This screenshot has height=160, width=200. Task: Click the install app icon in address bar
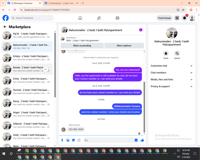(178, 10)
